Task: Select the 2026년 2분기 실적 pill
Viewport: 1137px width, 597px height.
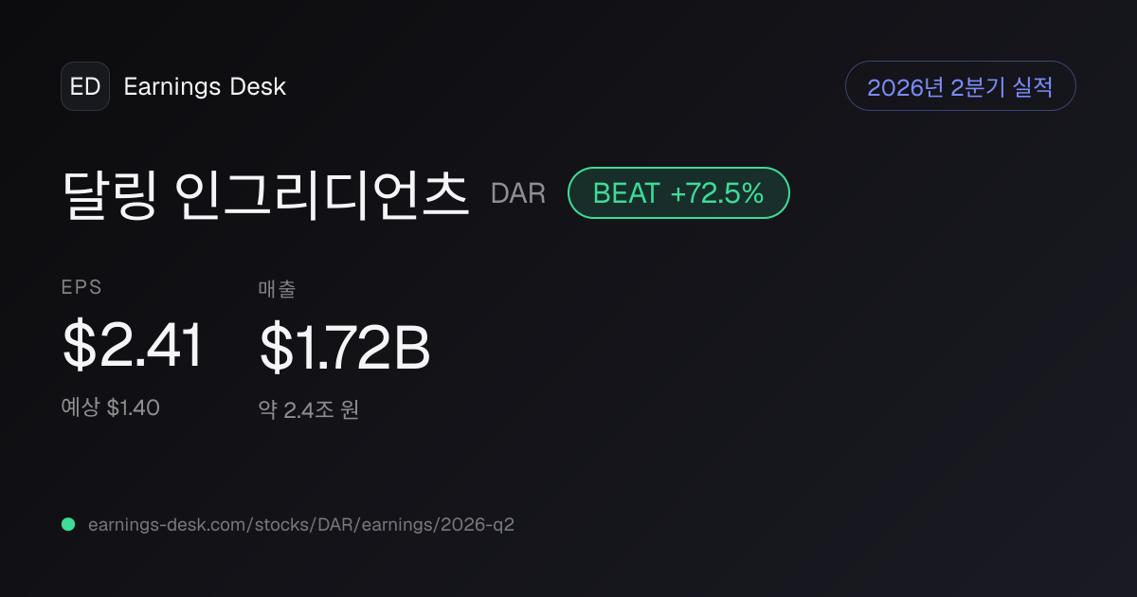Action: 960,86
